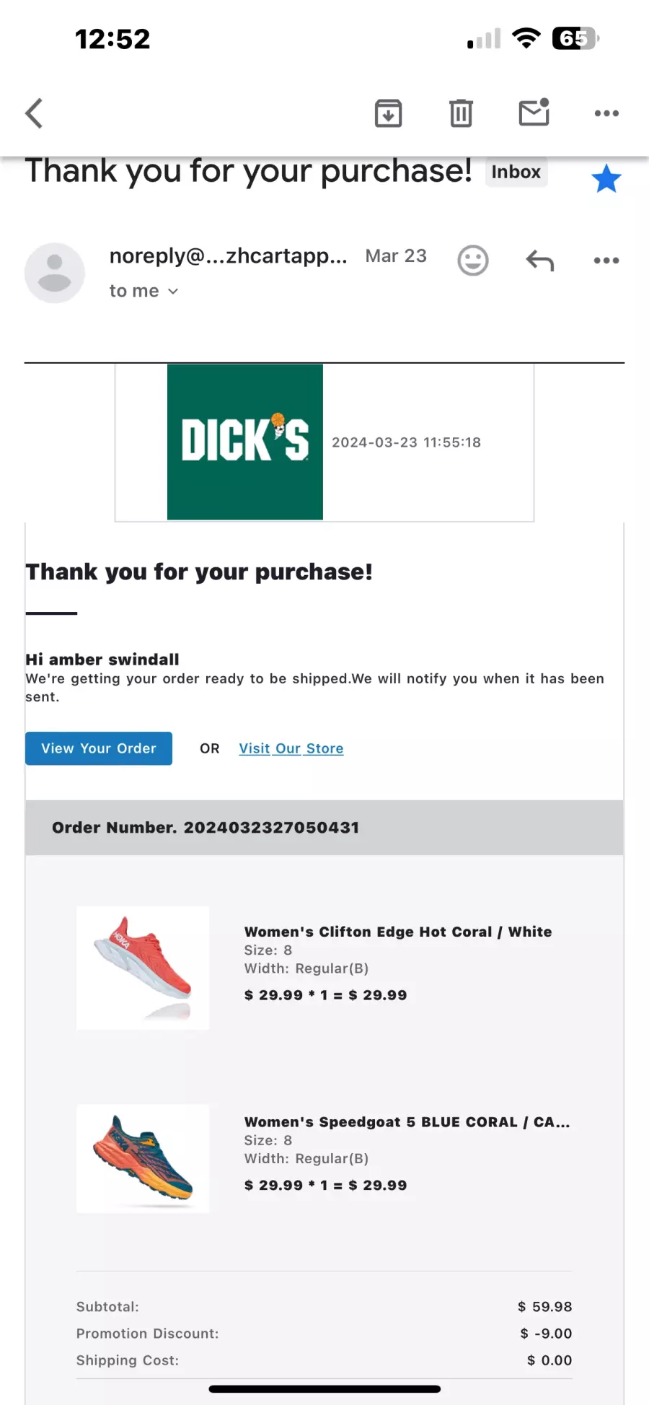Toggle the blue star on this email

(606, 178)
